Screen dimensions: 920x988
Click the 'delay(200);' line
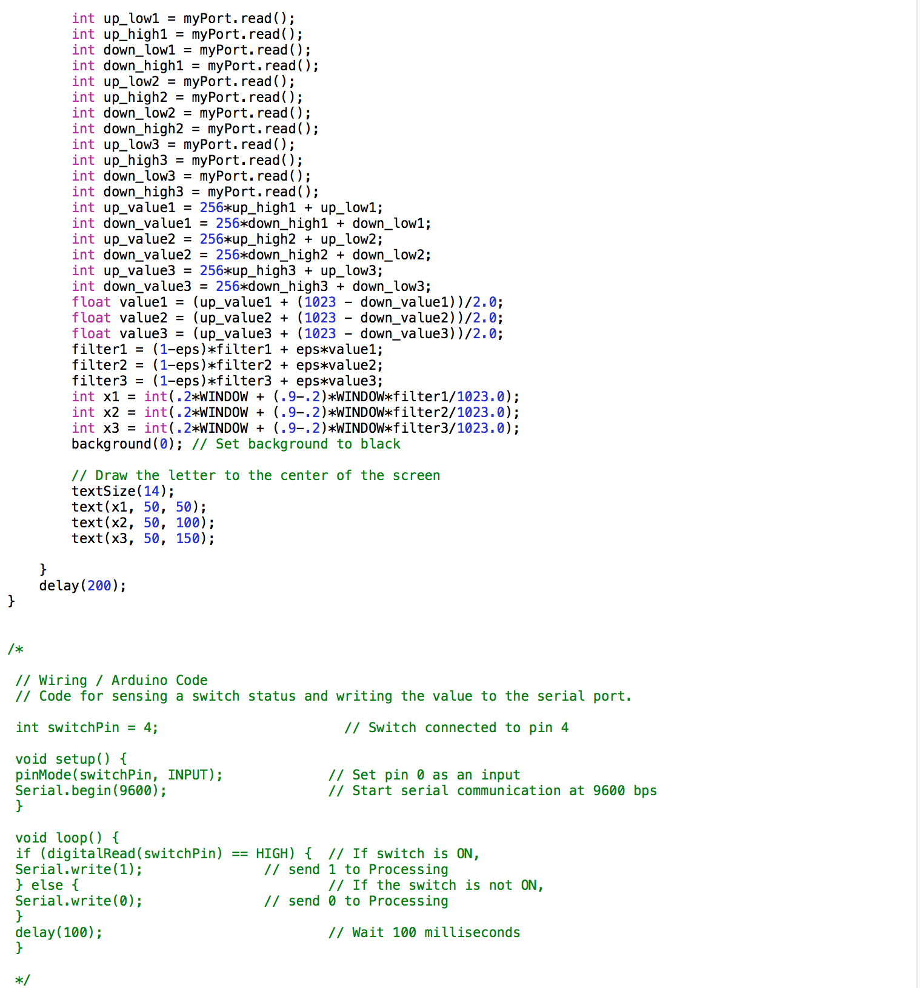[83, 586]
